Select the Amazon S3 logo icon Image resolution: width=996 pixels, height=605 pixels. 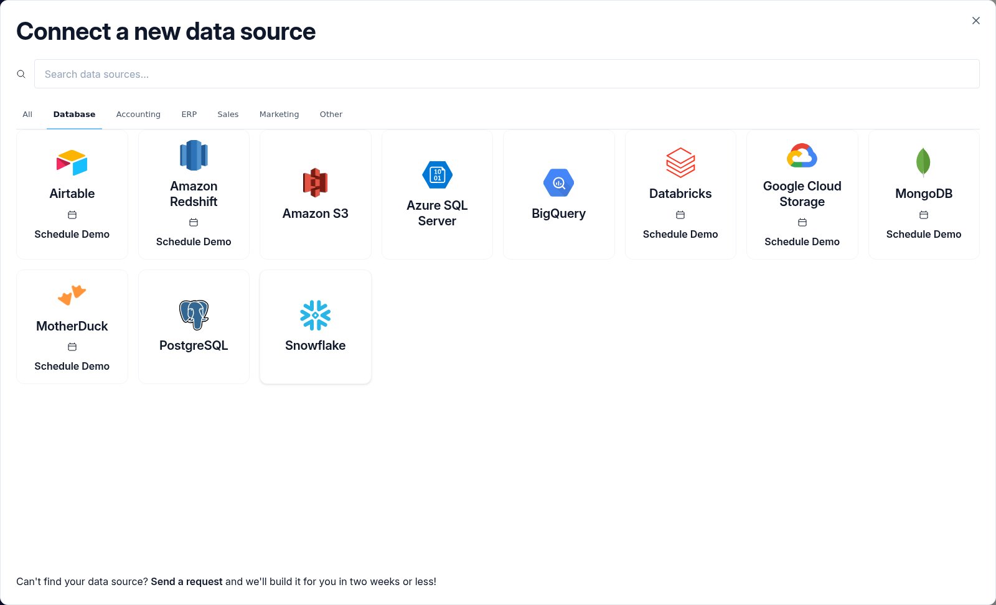click(315, 182)
